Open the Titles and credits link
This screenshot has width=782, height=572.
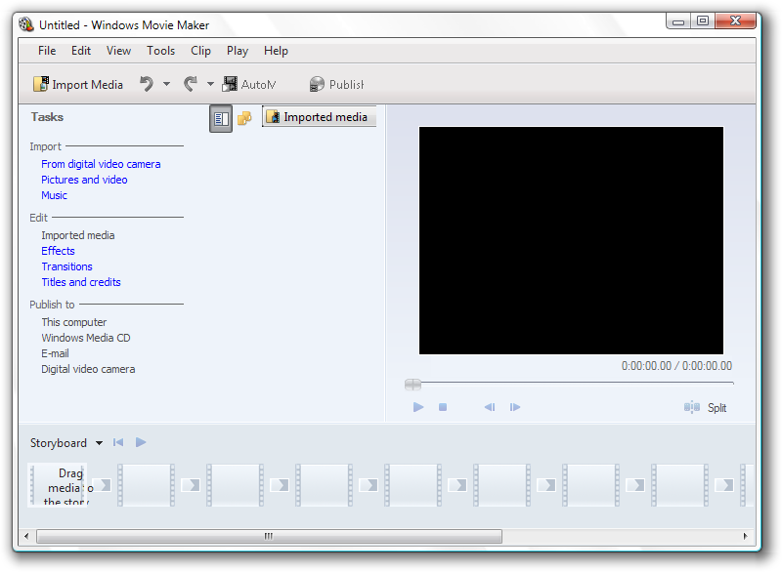click(x=81, y=282)
